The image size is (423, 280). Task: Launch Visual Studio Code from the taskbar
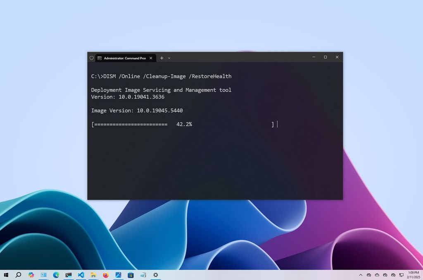81,275
